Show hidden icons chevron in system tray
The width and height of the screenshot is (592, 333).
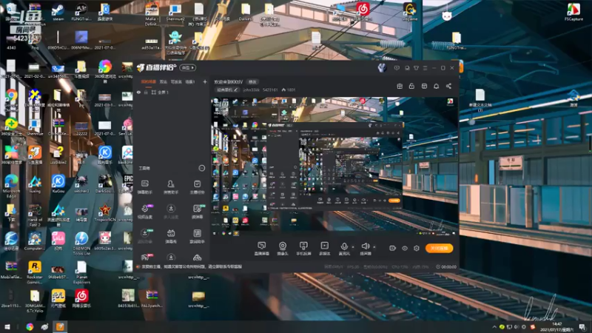(x=494, y=326)
